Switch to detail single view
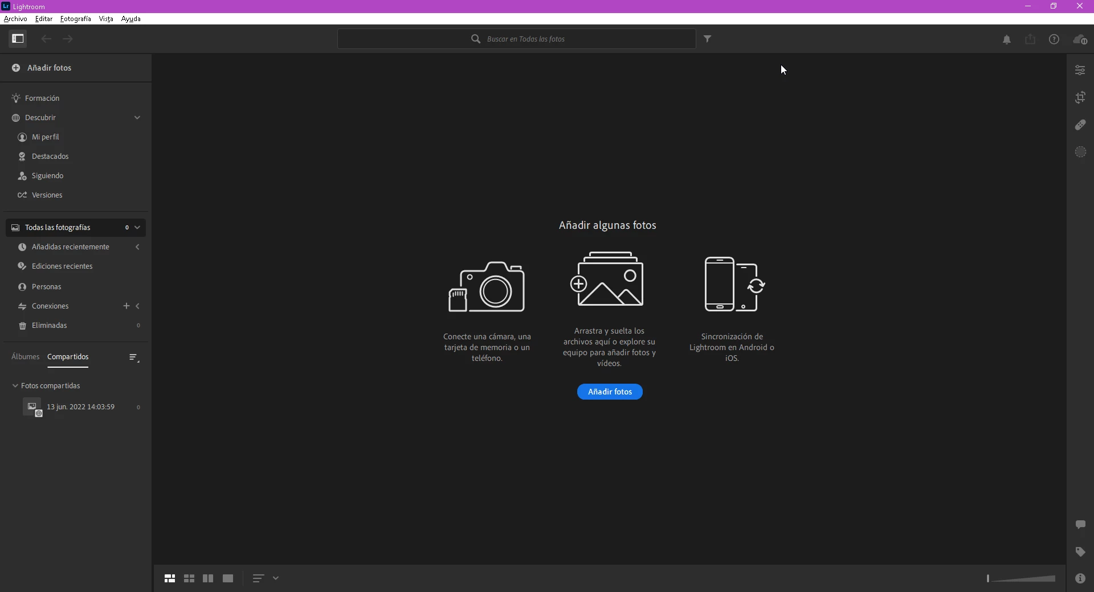Viewport: 1094px width, 592px height. pos(228,578)
